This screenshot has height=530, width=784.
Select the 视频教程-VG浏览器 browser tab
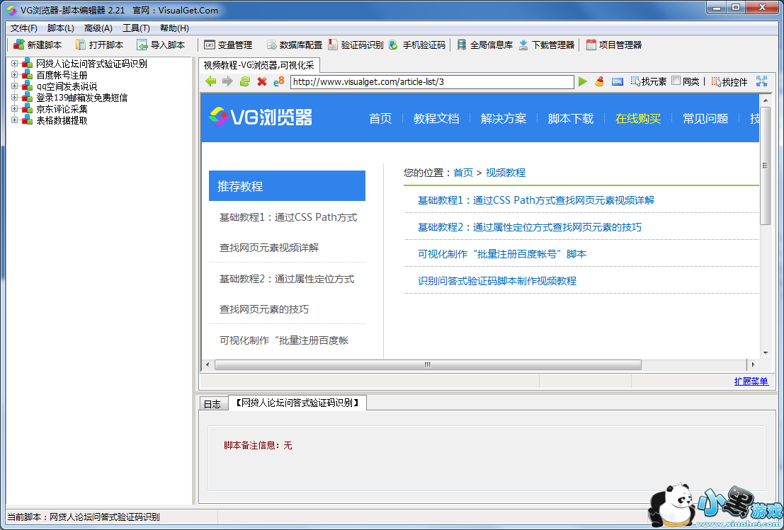(259, 65)
